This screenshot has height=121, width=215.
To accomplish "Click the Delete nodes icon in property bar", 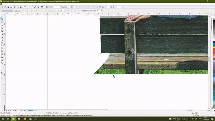I will [x=19, y=11].
